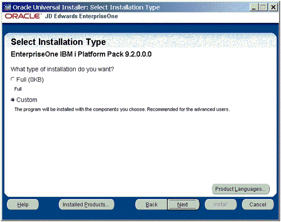Click the 'Select Installation Type' heading
281x222 pixels.
[x=58, y=42]
